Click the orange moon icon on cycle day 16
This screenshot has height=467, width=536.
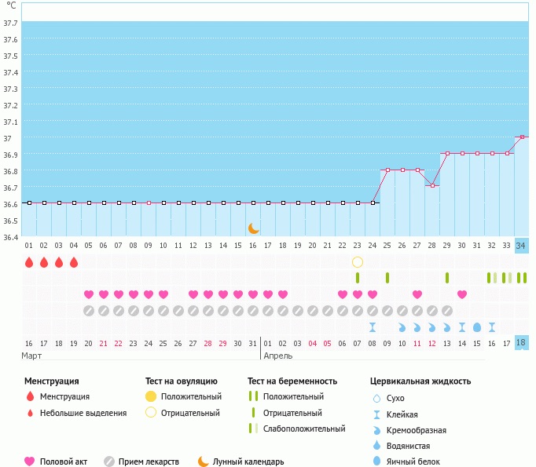coord(253,228)
